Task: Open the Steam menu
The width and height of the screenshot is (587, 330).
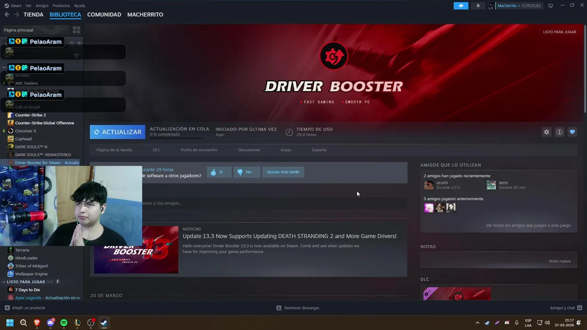Action: [13, 5]
